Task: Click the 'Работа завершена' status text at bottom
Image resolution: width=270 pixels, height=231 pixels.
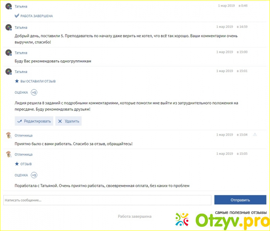Action: point(135,216)
